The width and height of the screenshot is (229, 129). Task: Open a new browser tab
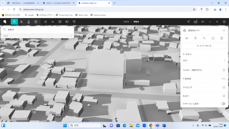(x=114, y=3)
